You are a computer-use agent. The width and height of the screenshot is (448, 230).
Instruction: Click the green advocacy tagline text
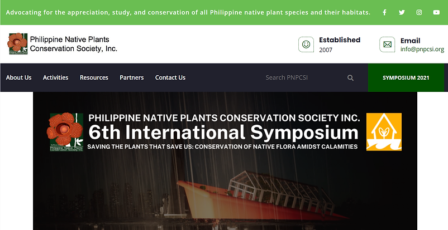point(188,12)
